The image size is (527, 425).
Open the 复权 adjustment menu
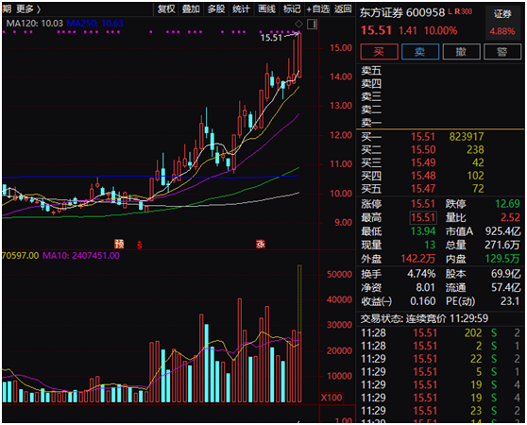click(x=166, y=9)
